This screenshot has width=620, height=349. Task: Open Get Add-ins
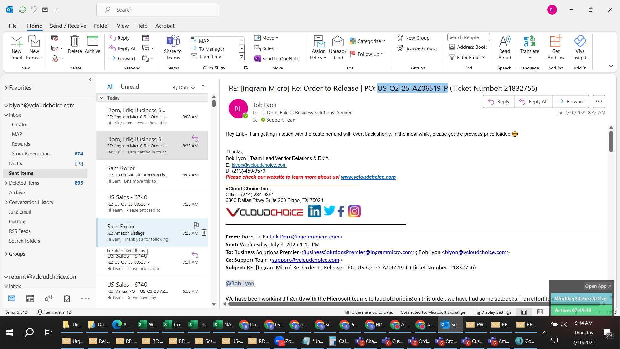(x=555, y=48)
